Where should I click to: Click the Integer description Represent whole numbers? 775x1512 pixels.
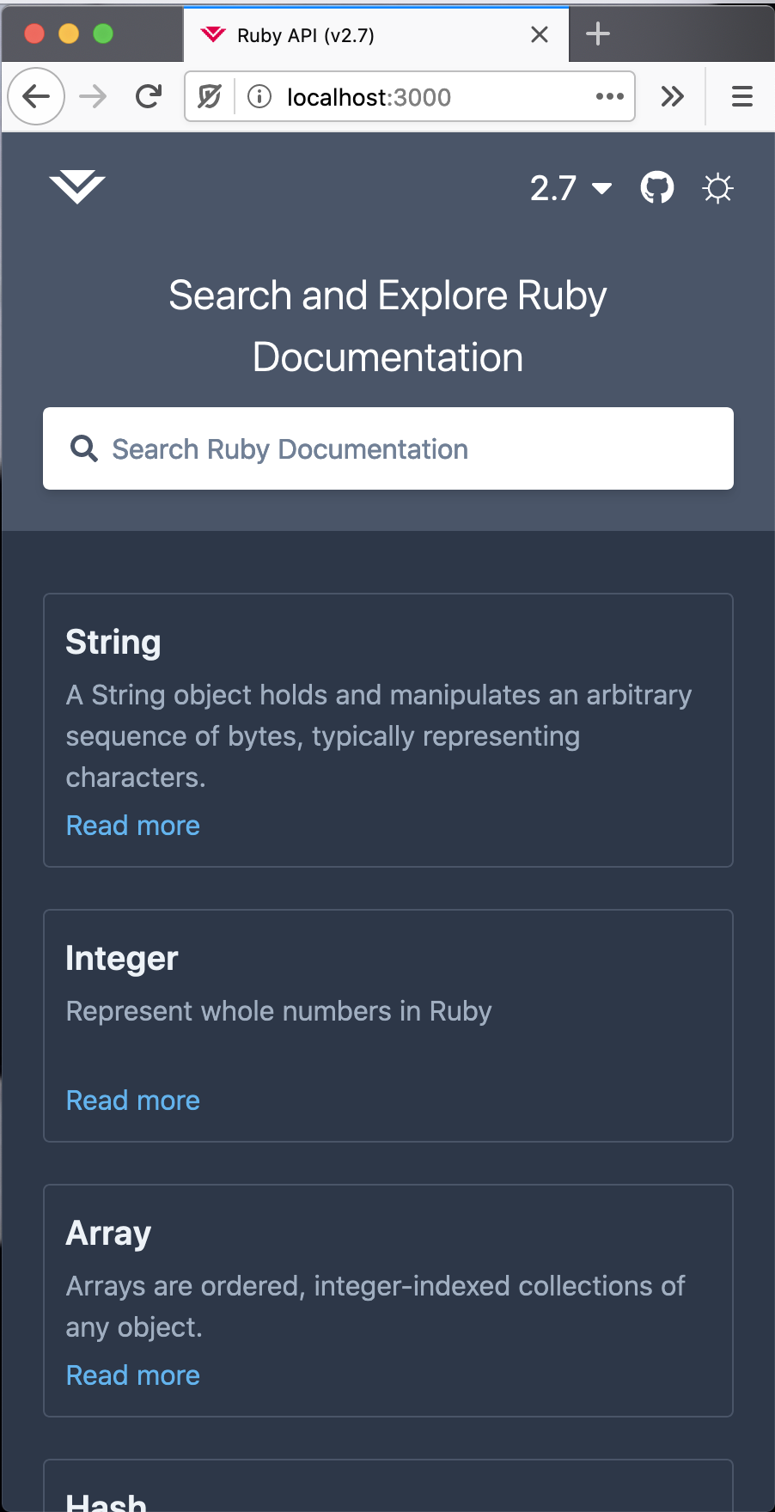coord(279,1011)
